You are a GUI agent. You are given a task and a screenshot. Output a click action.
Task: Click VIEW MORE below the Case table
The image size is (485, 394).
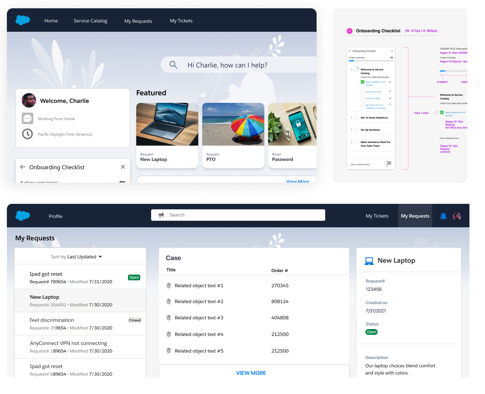251,373
